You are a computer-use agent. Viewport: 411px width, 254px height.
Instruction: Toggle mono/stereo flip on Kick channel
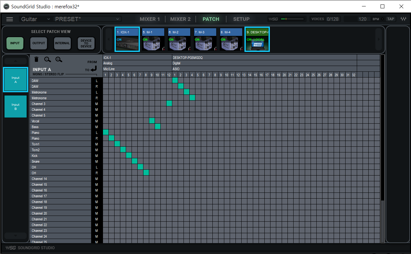coord(97,156)
